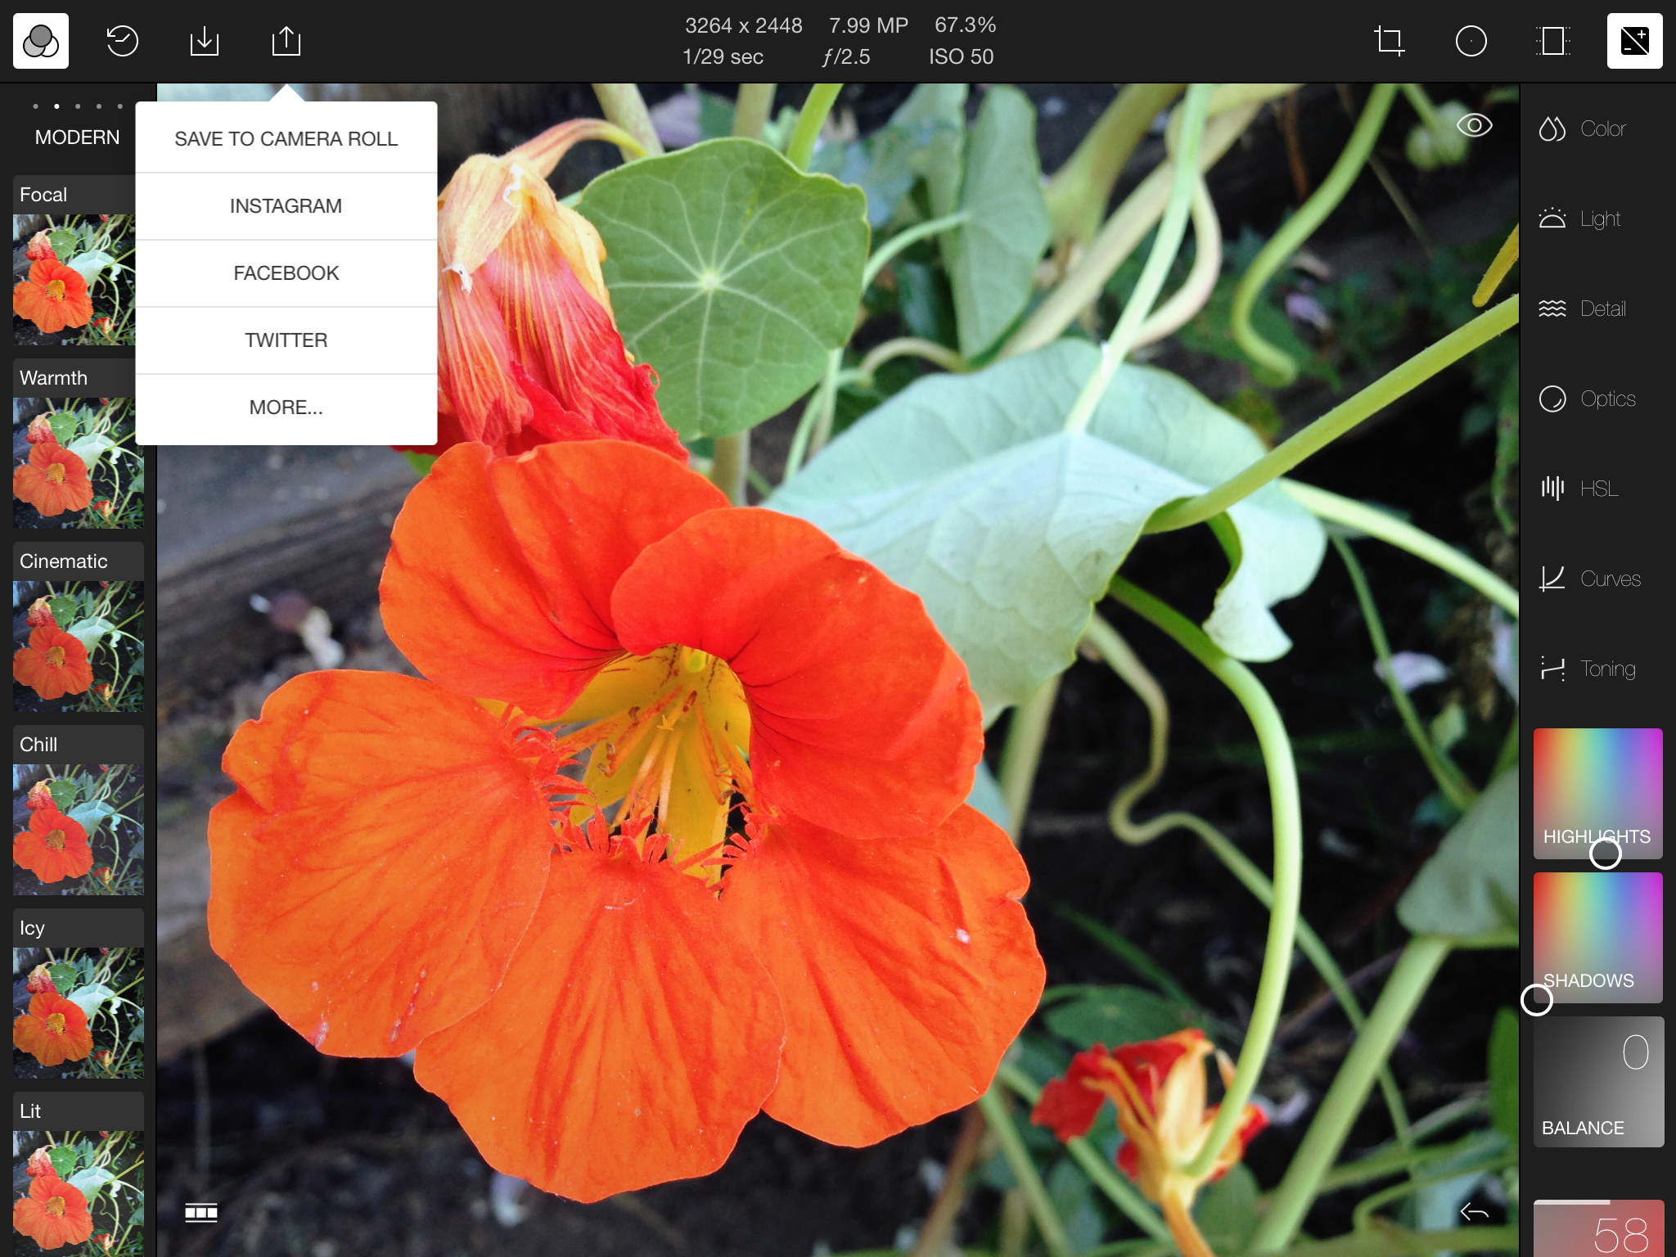Click the Highlights circular handle

point(1605,854)
